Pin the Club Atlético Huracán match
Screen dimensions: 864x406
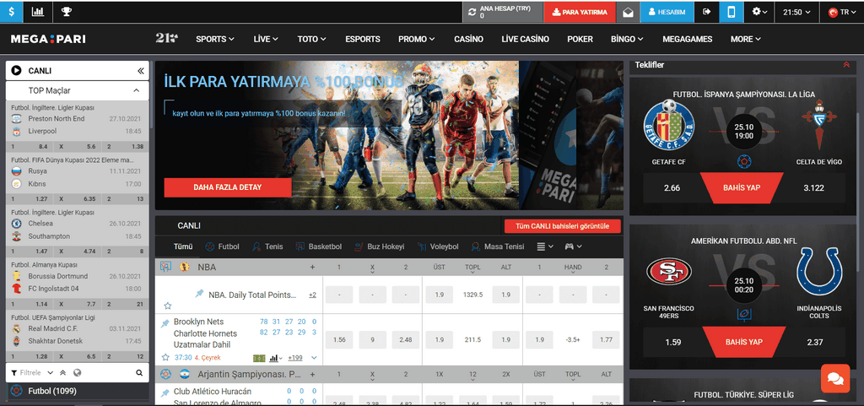pyautogui.click(x=165, y=393)
